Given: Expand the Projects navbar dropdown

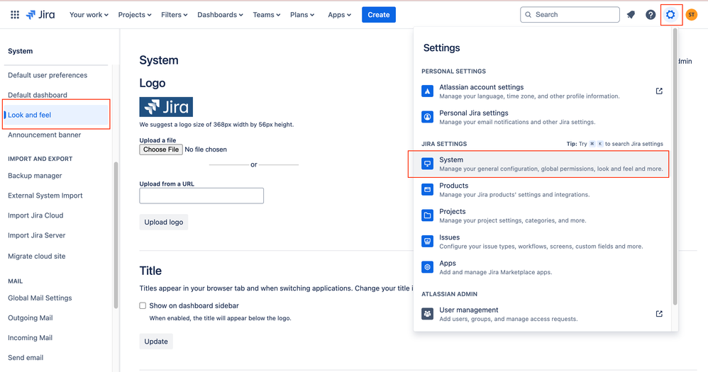Looking at the screenshot, I should point(135,14).
